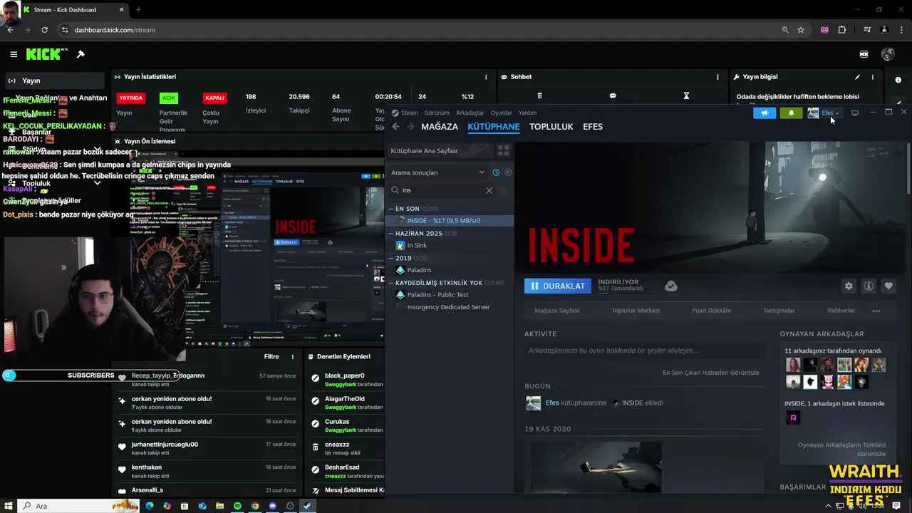Image resolution: width=912 pixels, height=513 pixels.
Task: Add INSIDE to favorites heart
Action: click(x=888, y=286)
